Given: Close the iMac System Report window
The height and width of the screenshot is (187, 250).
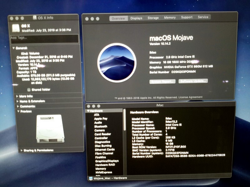Looking at the screenshot, I should [89, 106].
